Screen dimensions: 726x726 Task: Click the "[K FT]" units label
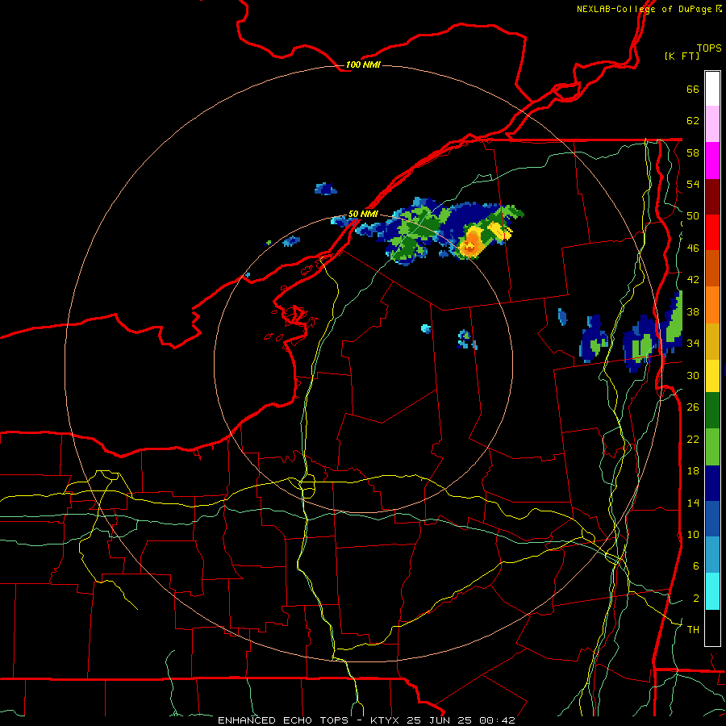682,56
